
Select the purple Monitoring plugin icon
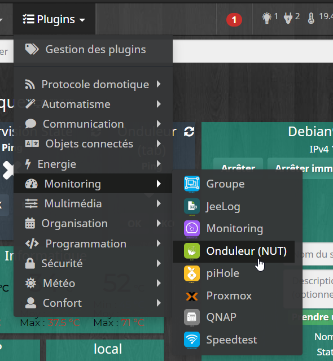point(191,228)
